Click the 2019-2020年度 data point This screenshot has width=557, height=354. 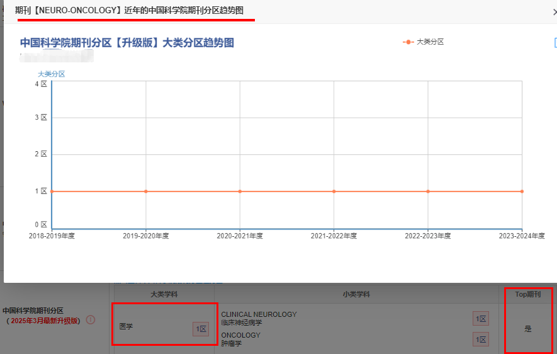146,191
